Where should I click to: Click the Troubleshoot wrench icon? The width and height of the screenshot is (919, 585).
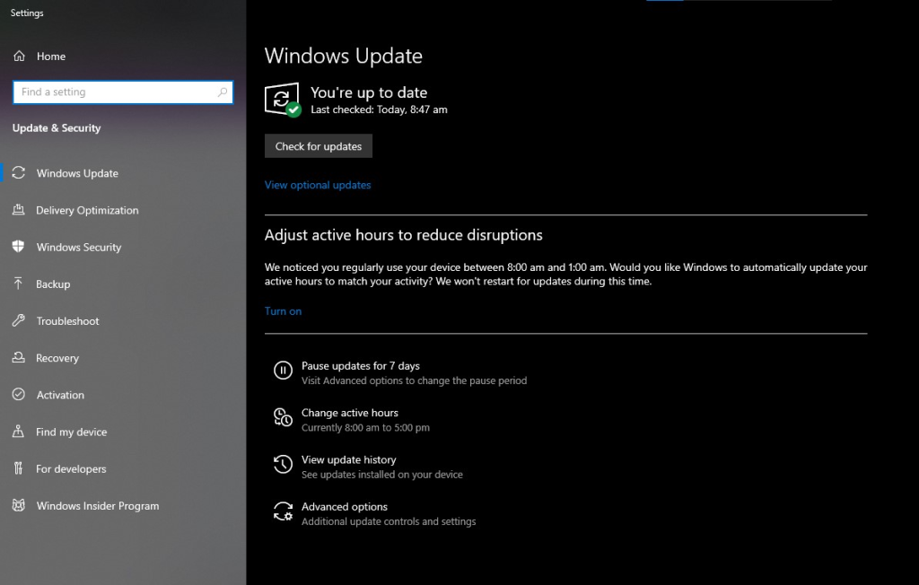tap(19, 320)
